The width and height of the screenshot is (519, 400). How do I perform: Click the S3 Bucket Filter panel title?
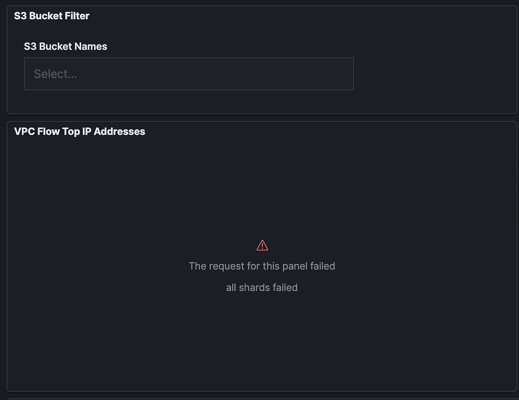pos(51,16)
